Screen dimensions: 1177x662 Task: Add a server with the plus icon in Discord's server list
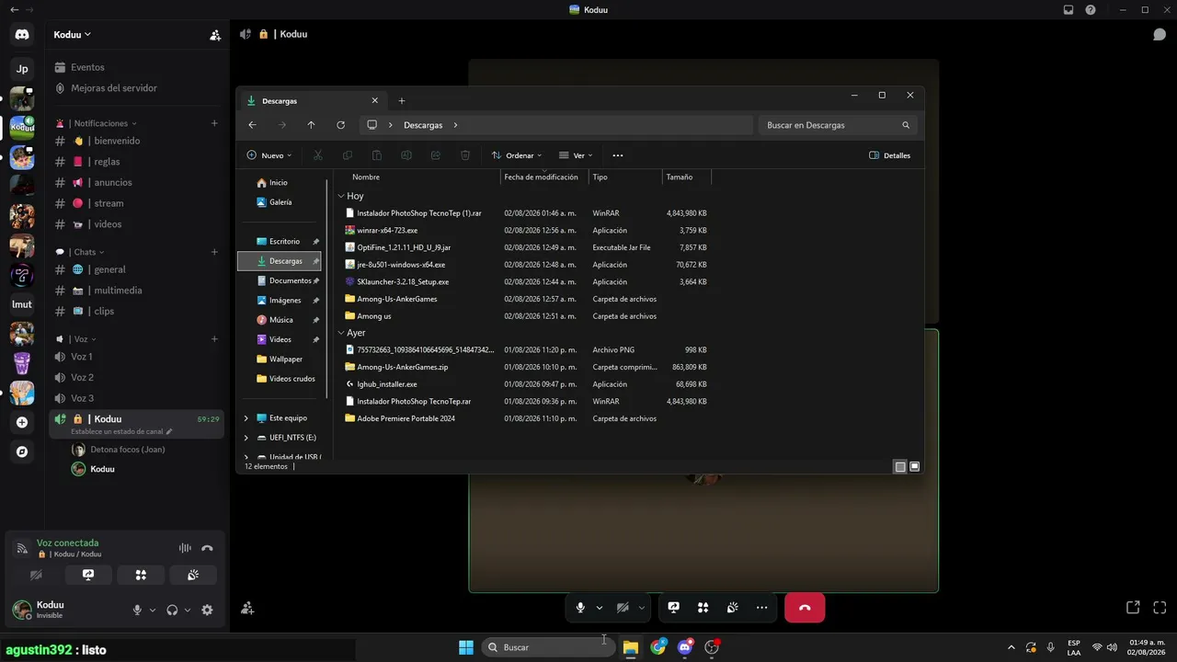tap(22, 422)
